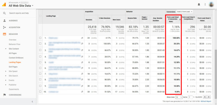Click the Refresh Report link
The height and width of the screenshot is (105, 217).
click(x=206, y=101)
